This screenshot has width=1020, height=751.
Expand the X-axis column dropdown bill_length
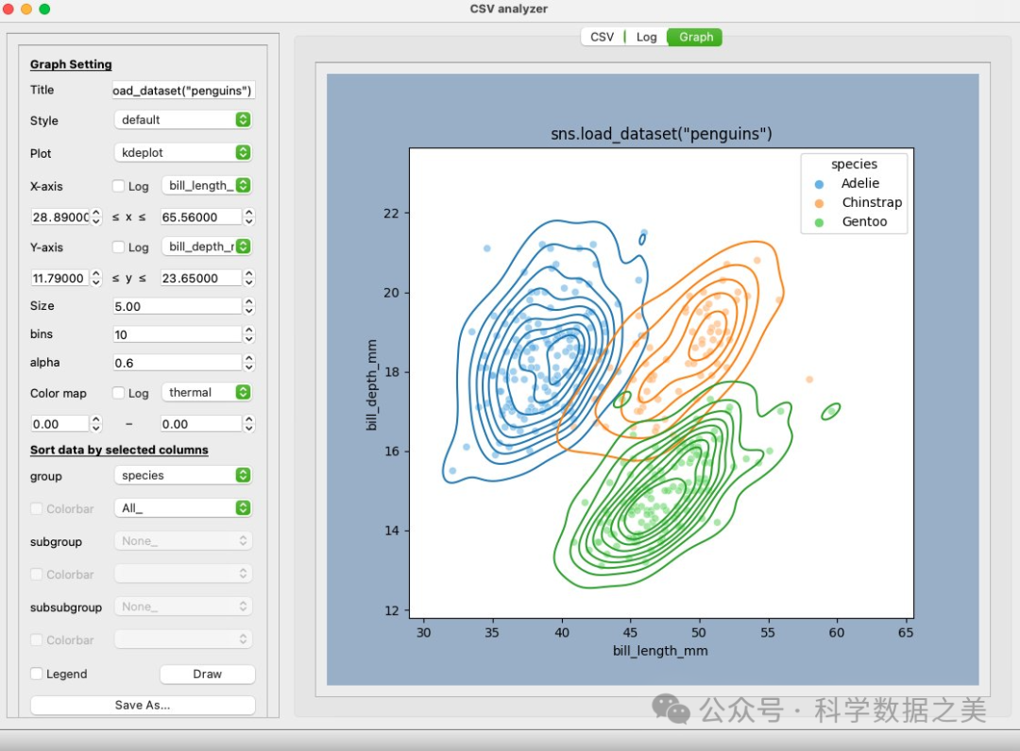(x=206, y=185)
